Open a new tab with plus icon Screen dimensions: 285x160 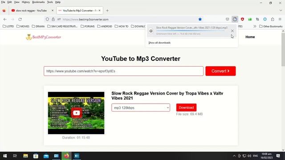107,11
